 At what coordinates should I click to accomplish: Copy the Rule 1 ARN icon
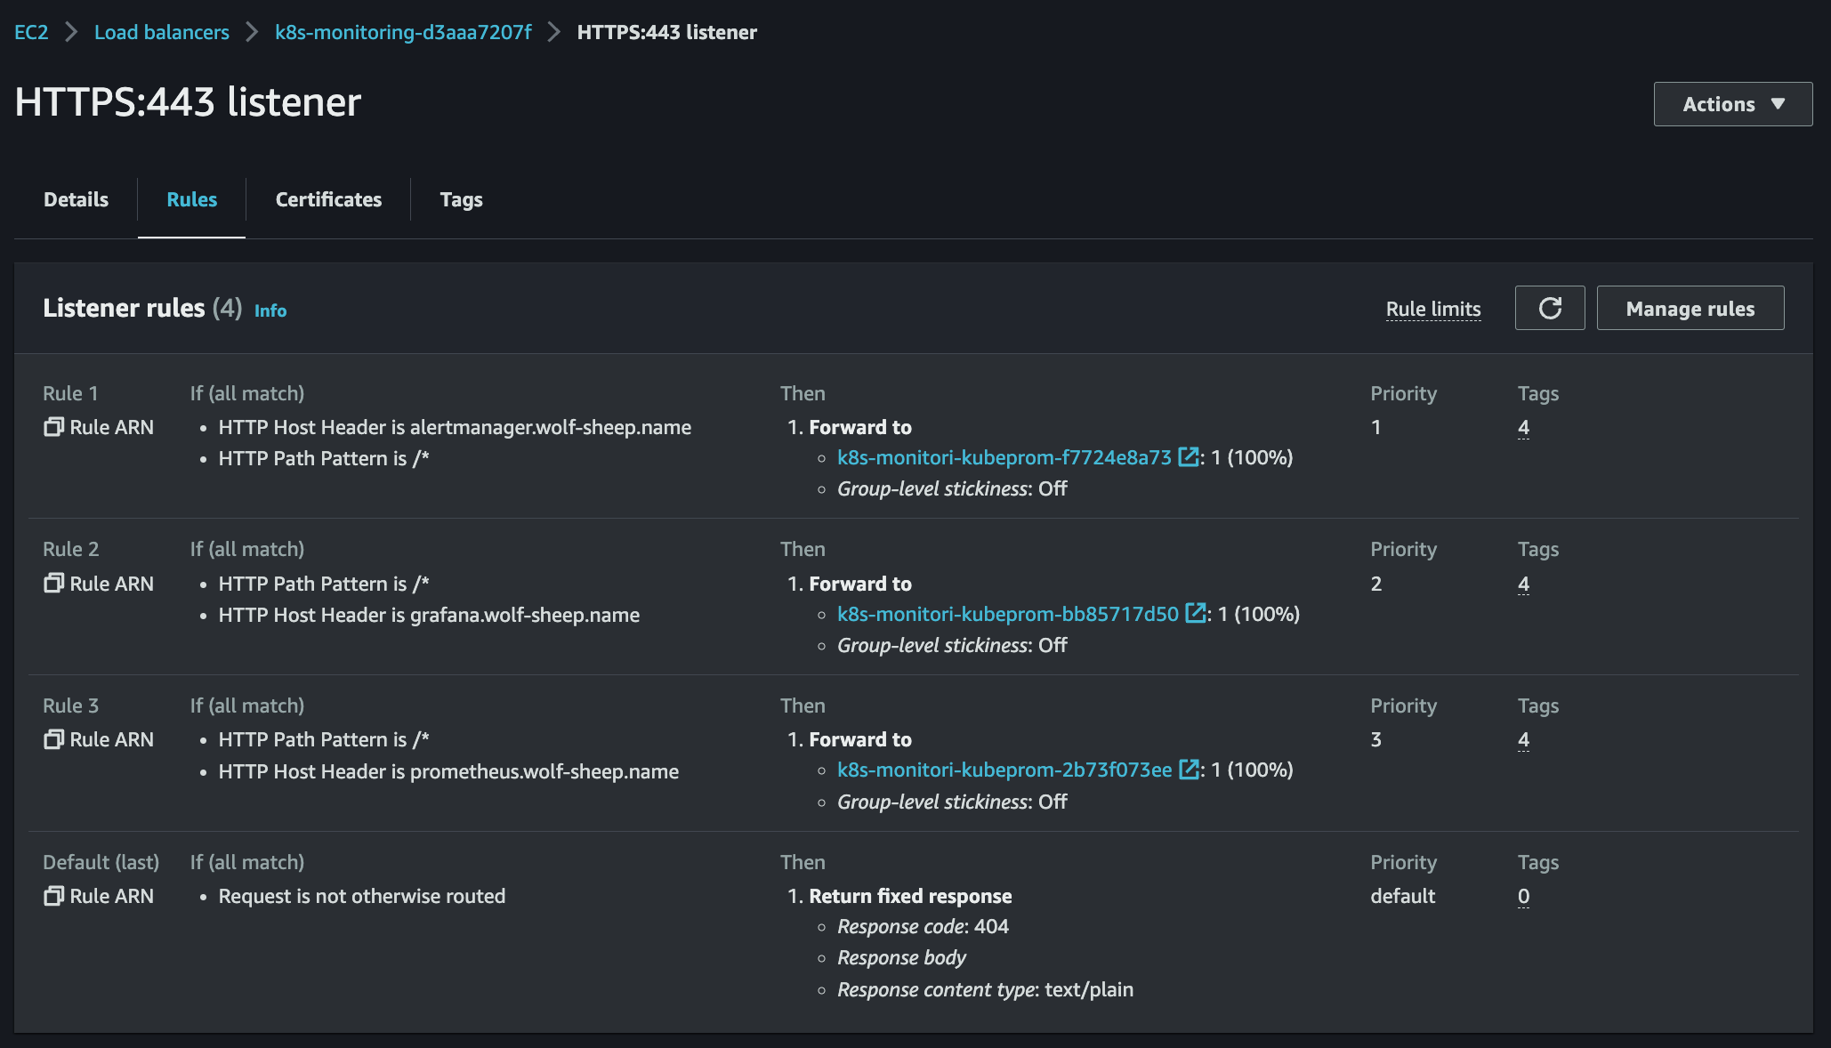(53, 427)
